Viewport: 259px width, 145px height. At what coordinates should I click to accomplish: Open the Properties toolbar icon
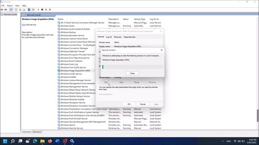click(x=16, y=10)
